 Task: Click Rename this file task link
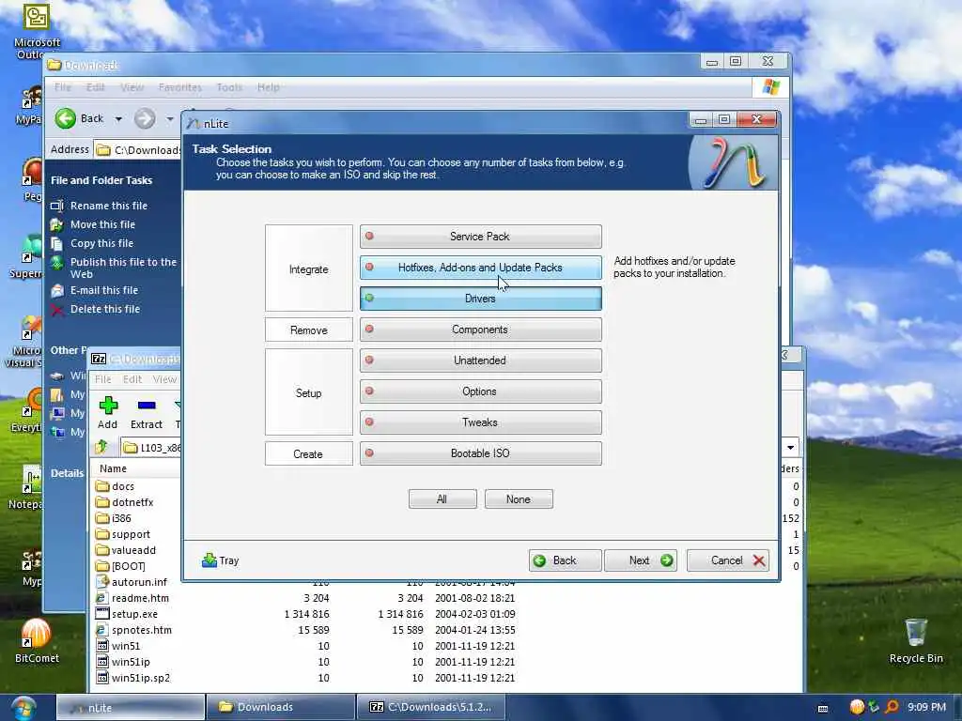pos(109,206)
